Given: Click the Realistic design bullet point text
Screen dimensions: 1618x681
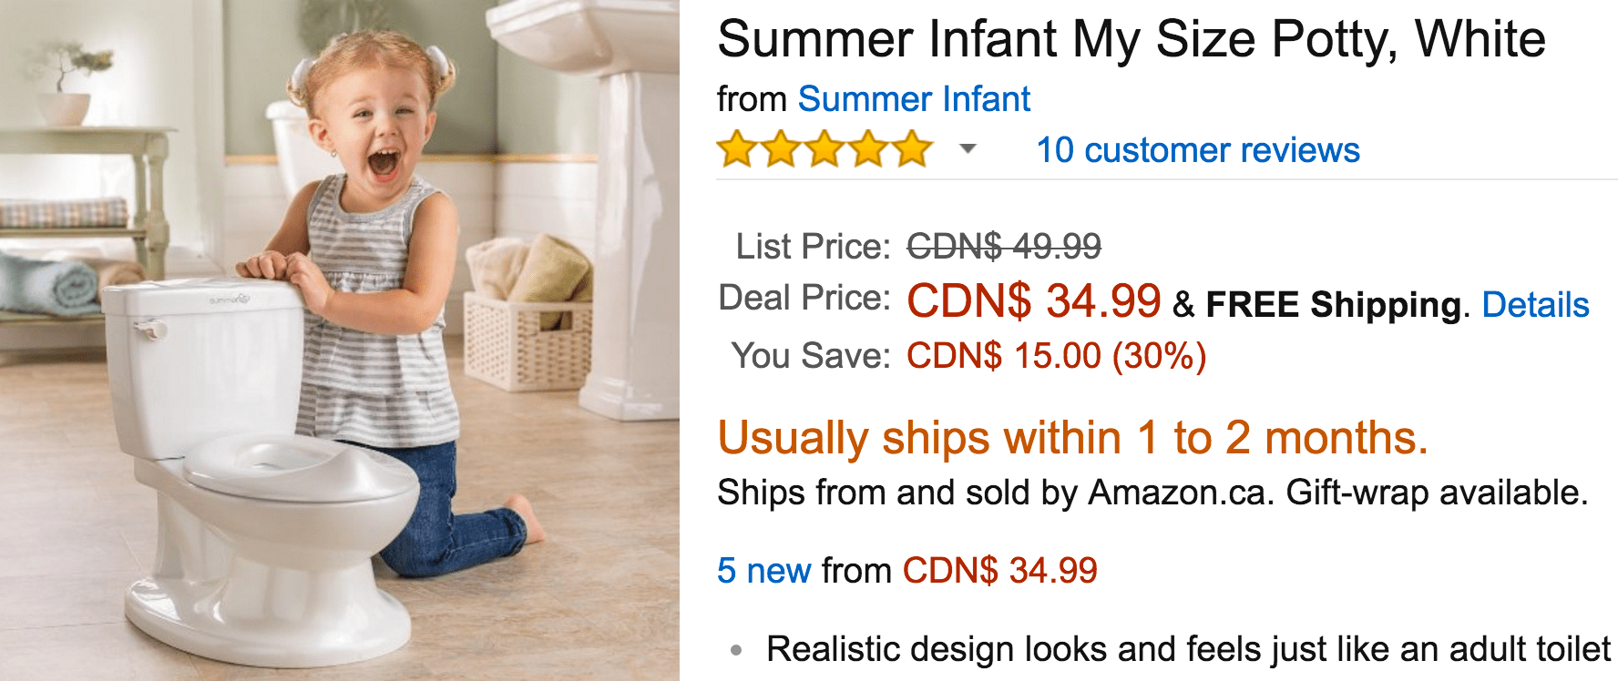Looking at the screenshot, I should click(x=1188, y=649).
